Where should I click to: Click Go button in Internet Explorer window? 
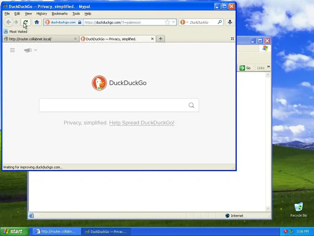pos(245,68)
